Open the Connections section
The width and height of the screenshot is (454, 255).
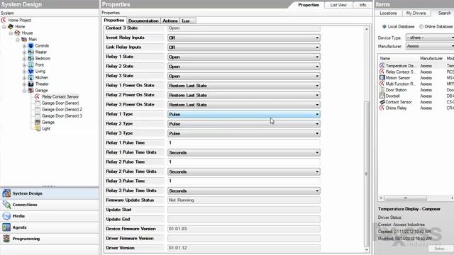pyautogui.click(x=50, y=205)
